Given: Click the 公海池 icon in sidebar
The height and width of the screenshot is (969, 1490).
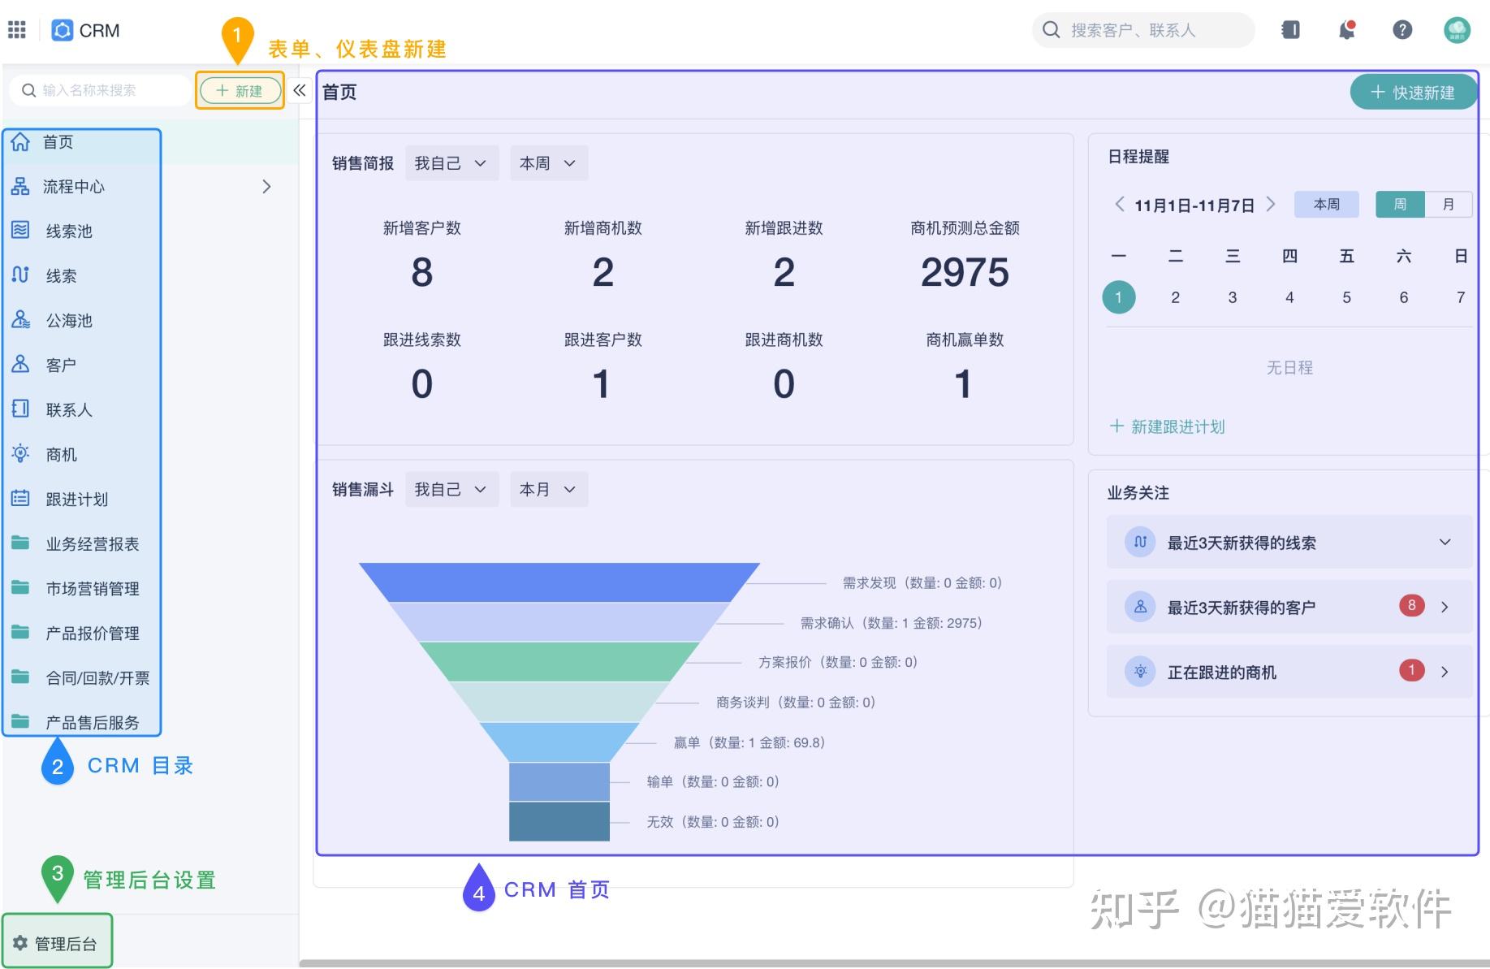Looking at the screenshot, I should 20,320.
